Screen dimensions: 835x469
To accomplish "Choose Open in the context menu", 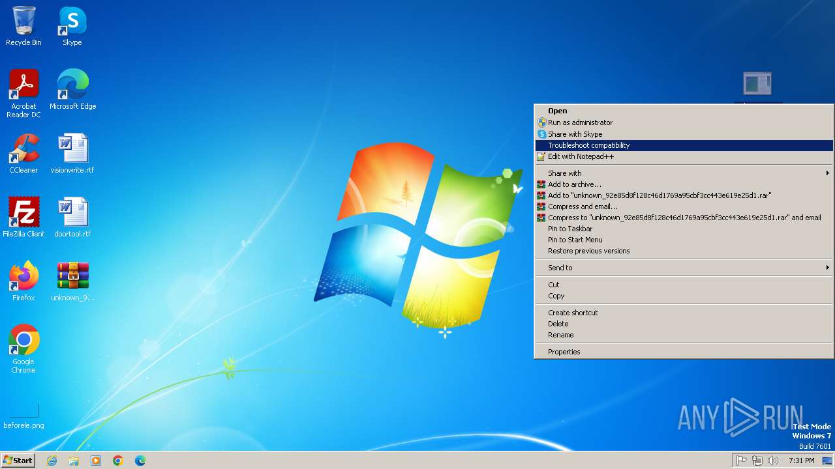I will pyautogui.click(x=684, y=111).
